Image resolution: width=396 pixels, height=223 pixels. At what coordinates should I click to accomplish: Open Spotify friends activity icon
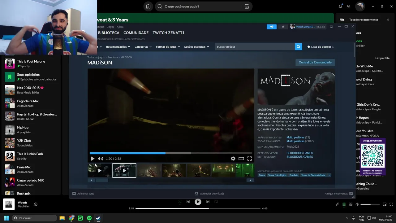pos(349,7)
